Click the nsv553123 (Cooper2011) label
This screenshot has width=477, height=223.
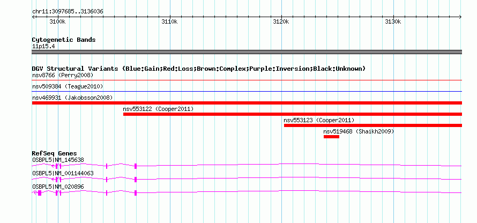pyautogui.click(x=319, y=120)
